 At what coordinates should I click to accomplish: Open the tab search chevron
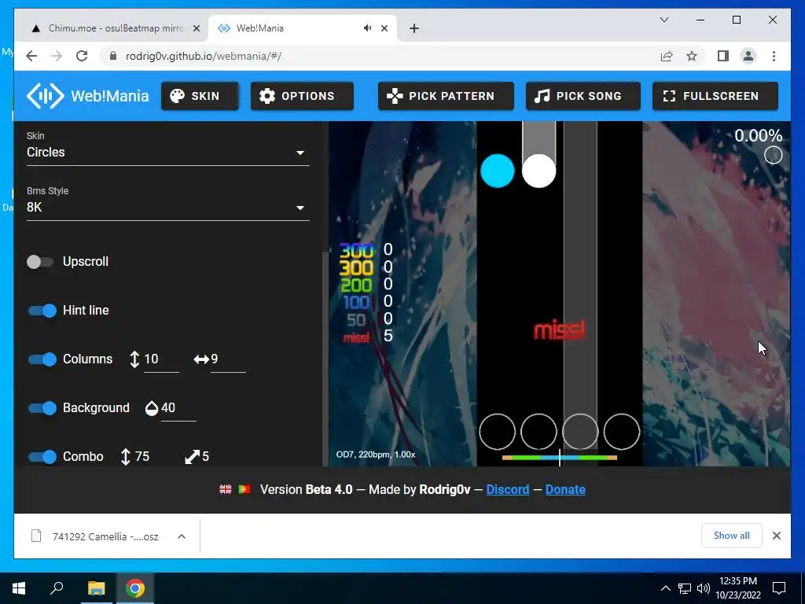pos(663,20)
